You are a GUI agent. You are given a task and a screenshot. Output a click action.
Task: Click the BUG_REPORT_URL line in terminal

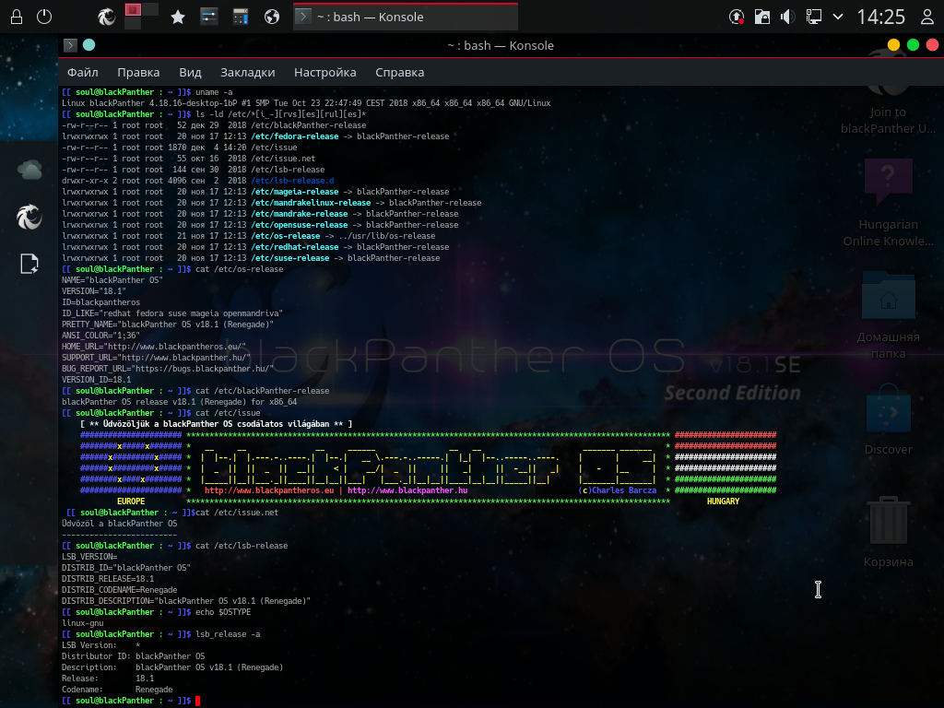168,369
